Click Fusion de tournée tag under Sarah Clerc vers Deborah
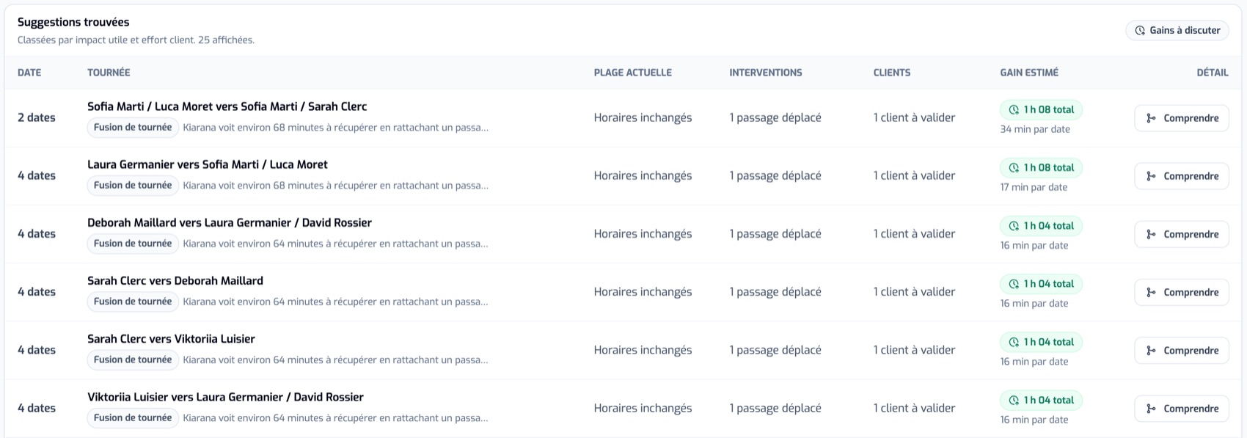Image resolution: width=1247 pixels, height=438 pixels. (133, 302)
